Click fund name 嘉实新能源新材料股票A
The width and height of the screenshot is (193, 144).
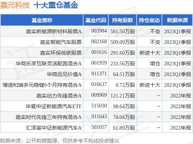(x=54, y=31)
